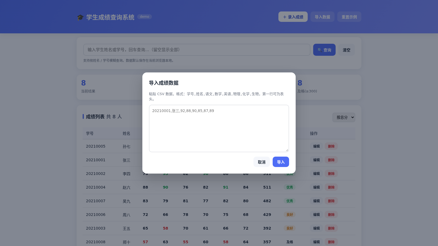Open the 按总分 sort dropdown
This screenshot has height=246, width=438.
click(x=344, y=117)
